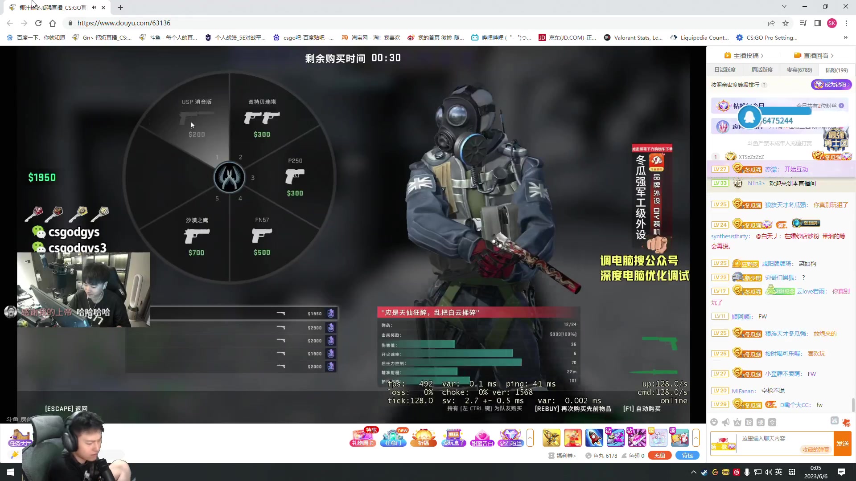Toggle the chat filter 滤 icon
856x481 pixels.
click(835, 421)
